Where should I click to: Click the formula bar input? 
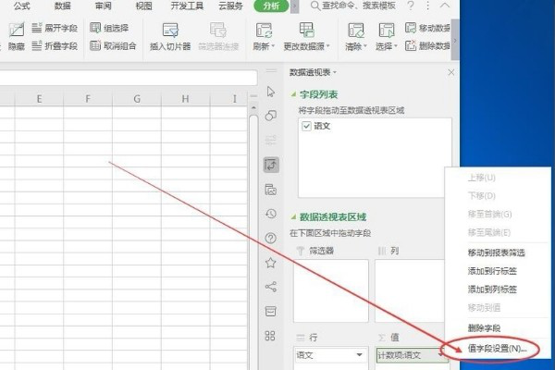click(x=129, y=78)
